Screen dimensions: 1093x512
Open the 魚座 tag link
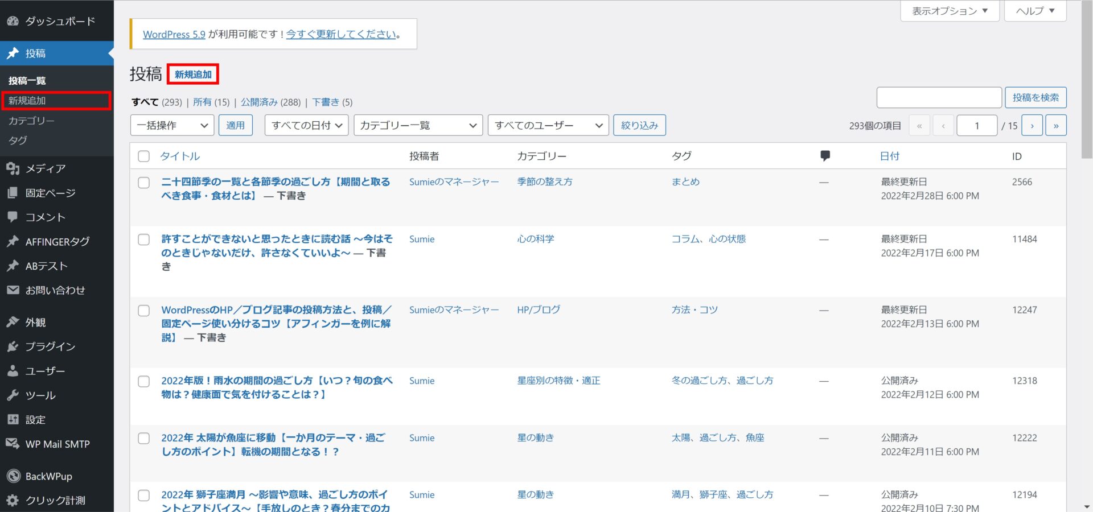click(x=755, y=438)
